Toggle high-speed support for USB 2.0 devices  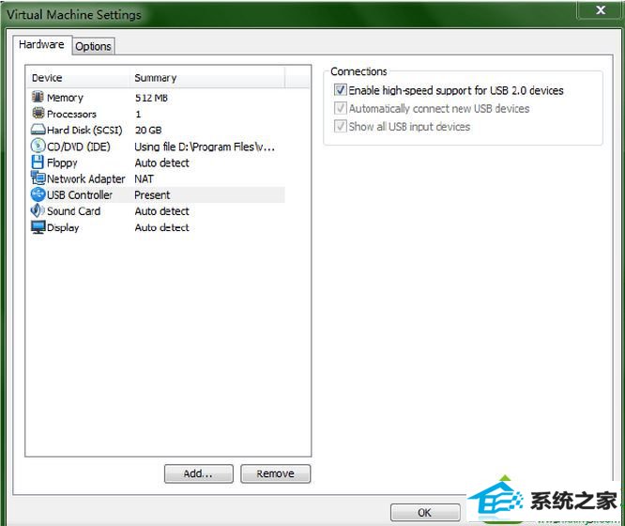coord(341,90)
